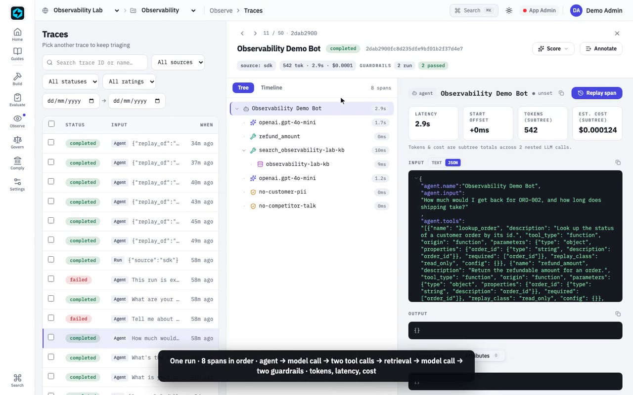Image resolution: width=633 pixels, height=395 pixels.
Task: Copy the INPUT panel contents
Action: click(x=618, y=162)
